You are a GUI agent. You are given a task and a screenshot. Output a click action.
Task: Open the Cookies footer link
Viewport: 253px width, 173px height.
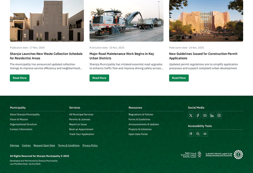point(26,145)
